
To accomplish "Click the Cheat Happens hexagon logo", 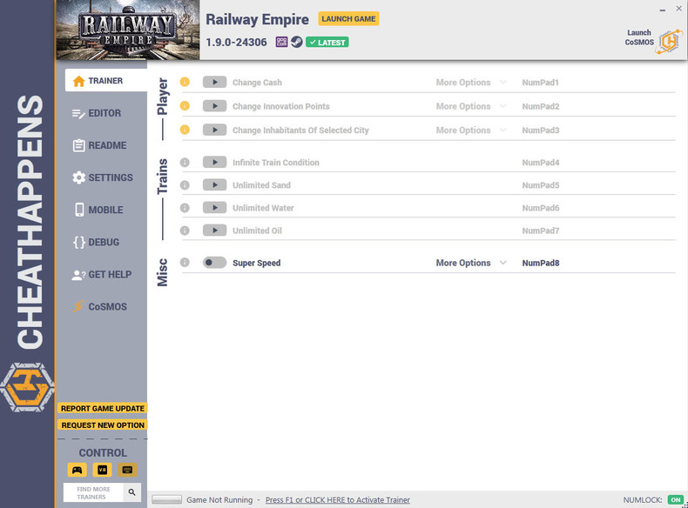I will (27, 387).
